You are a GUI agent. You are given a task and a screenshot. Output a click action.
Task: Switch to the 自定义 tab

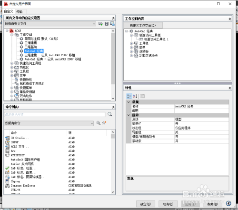click(x=9, y=11)
